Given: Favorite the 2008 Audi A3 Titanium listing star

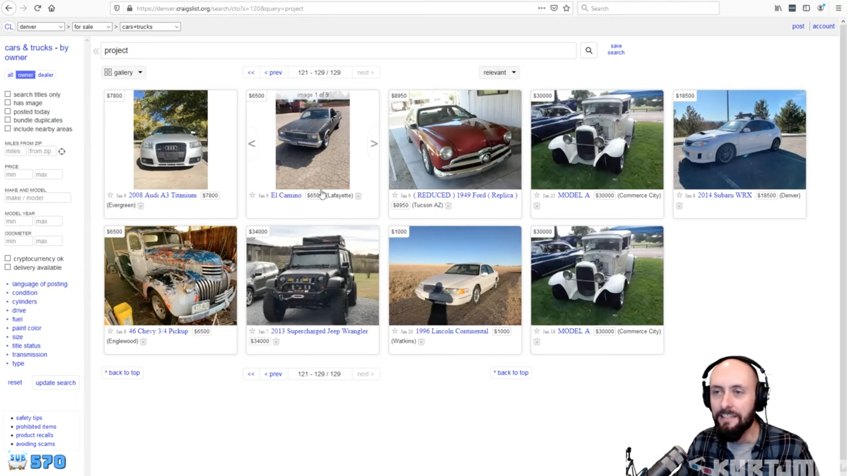Looking at the screenshot, I should [110, 195].
